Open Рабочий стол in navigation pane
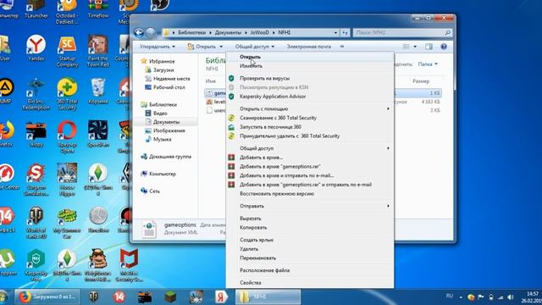Screen dimensions: 542x305 pos(169,87)
